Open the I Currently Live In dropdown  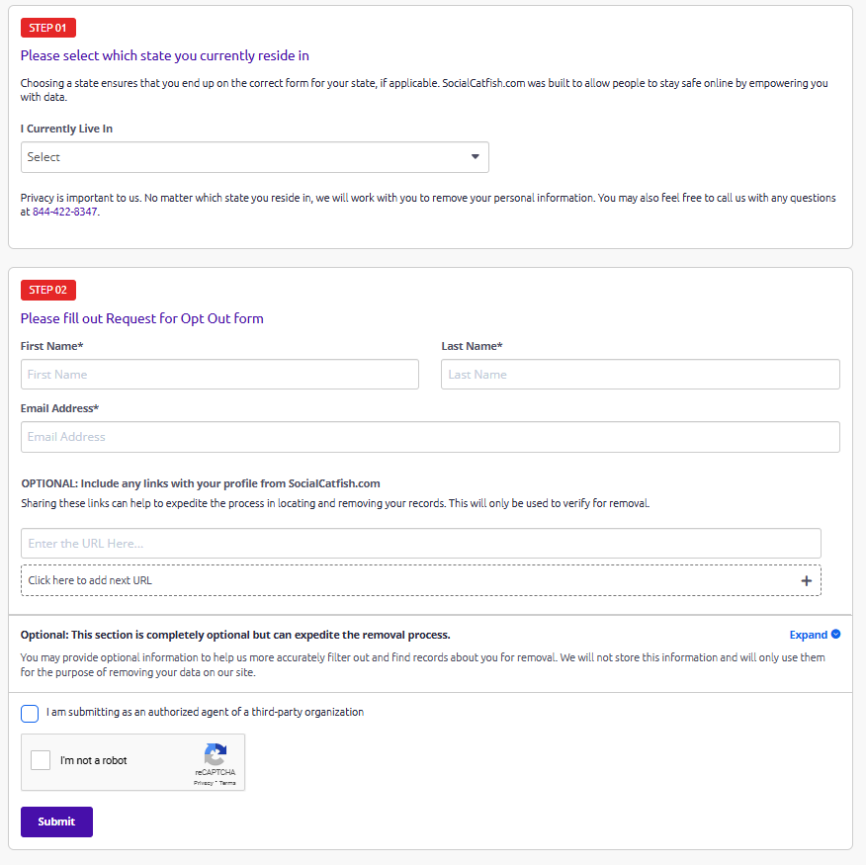coord(254,156)
